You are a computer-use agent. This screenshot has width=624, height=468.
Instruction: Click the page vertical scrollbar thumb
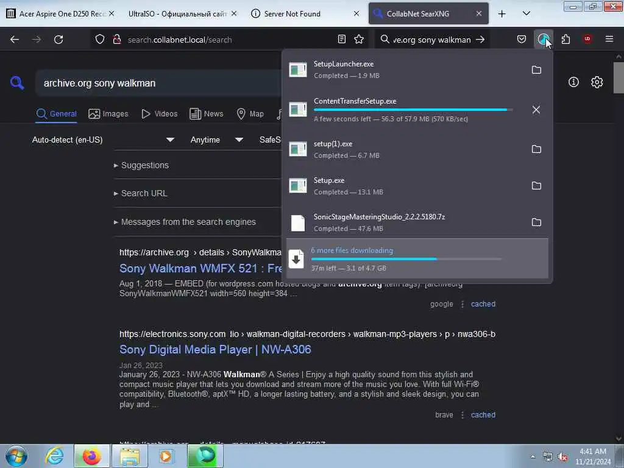(x=619, y=77)
